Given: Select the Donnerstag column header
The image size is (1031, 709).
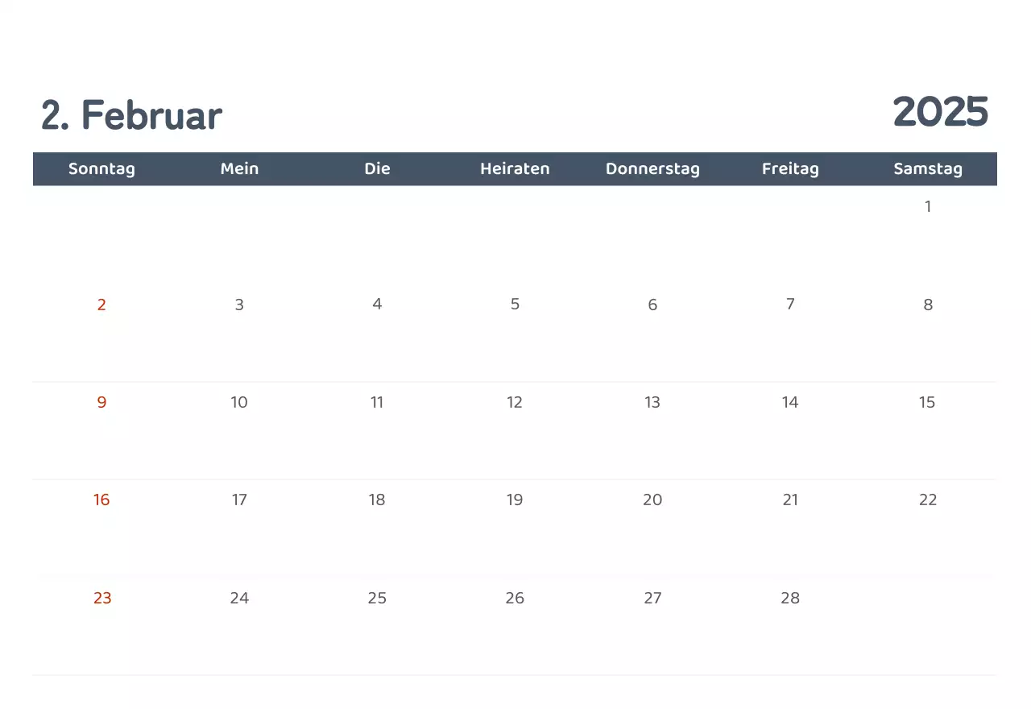Looking at the screenshot, I should pyautogui.click(x=652, y=169).
